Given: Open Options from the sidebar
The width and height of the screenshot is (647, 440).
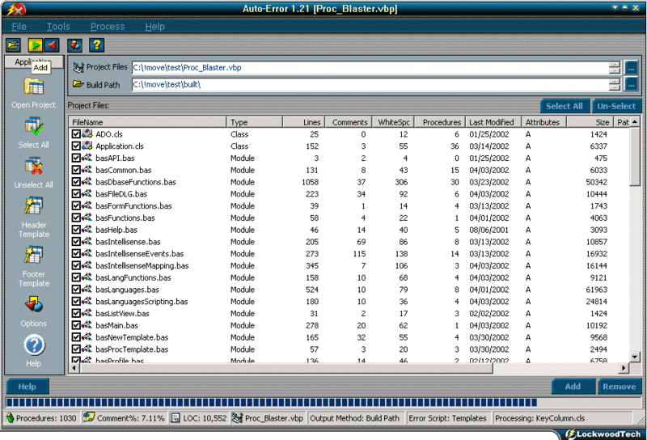Looking at the screenshot, I should coord(34,305).
